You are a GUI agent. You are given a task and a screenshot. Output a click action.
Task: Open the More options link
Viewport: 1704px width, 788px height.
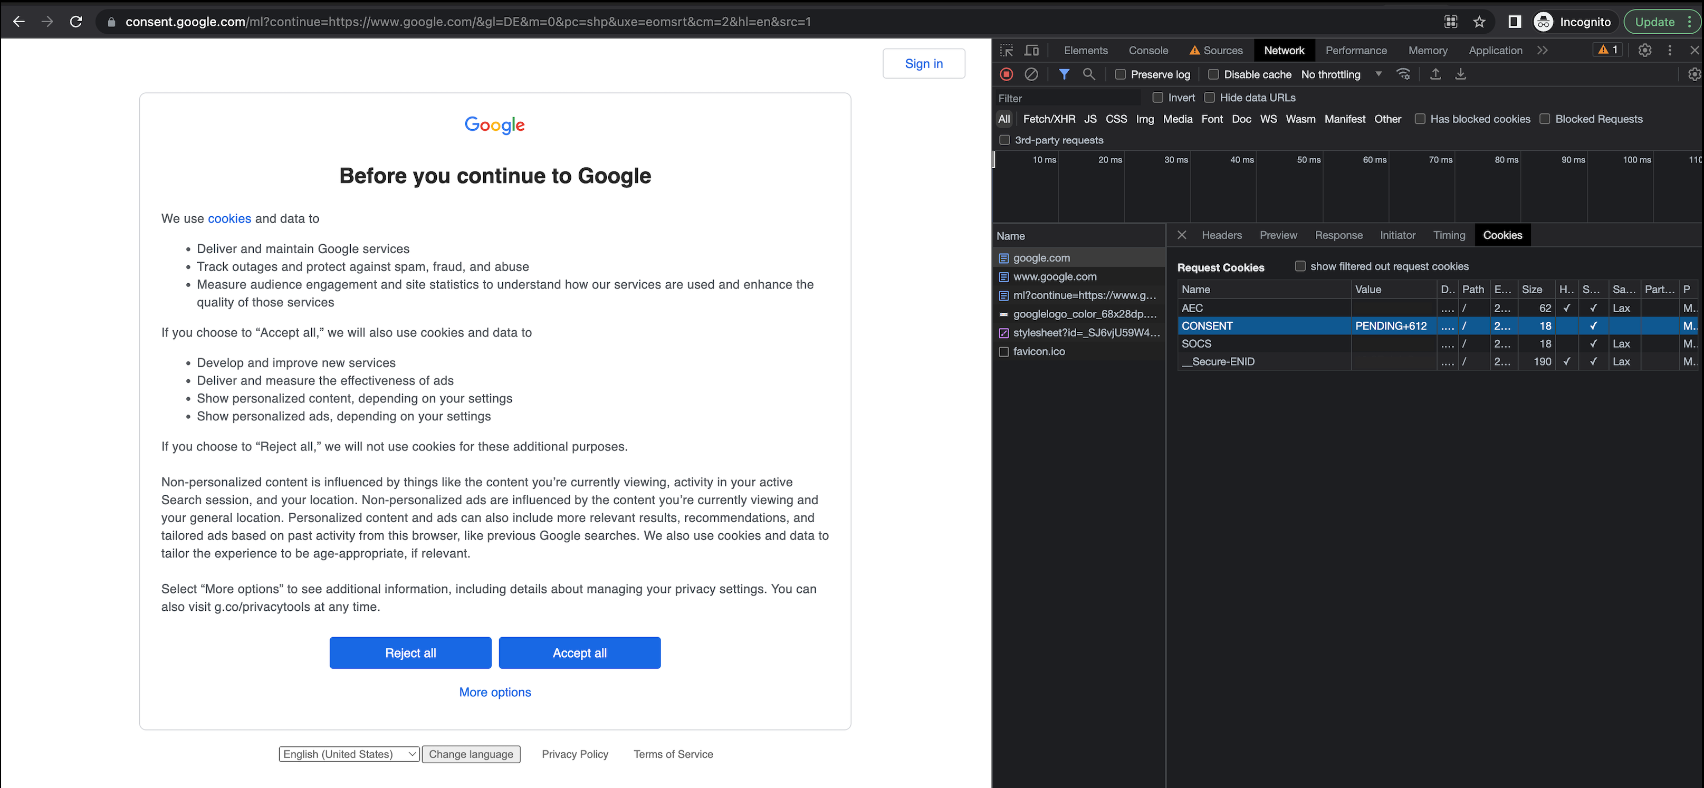(495, 692)
